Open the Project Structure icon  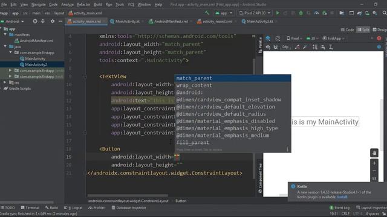(x=342, y=13)
